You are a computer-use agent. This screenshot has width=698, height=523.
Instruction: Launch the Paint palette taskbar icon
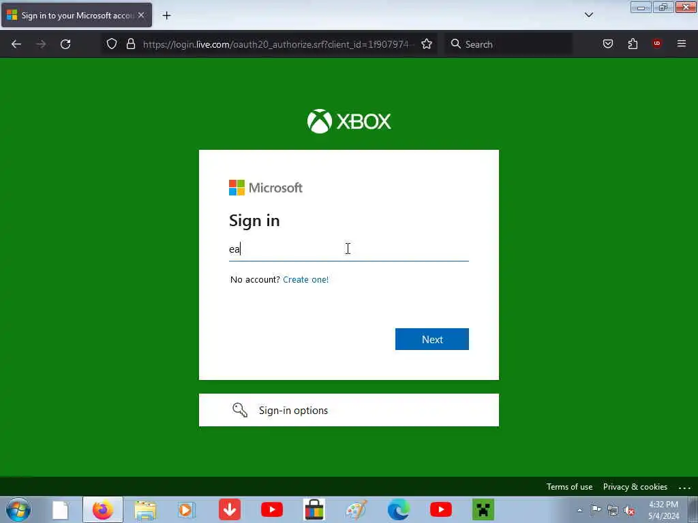click(356, 509)
